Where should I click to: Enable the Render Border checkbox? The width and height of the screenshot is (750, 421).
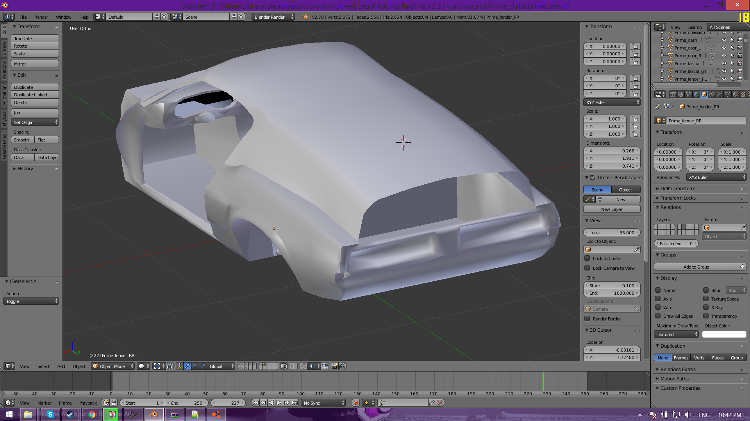click(x=587, y=318)
